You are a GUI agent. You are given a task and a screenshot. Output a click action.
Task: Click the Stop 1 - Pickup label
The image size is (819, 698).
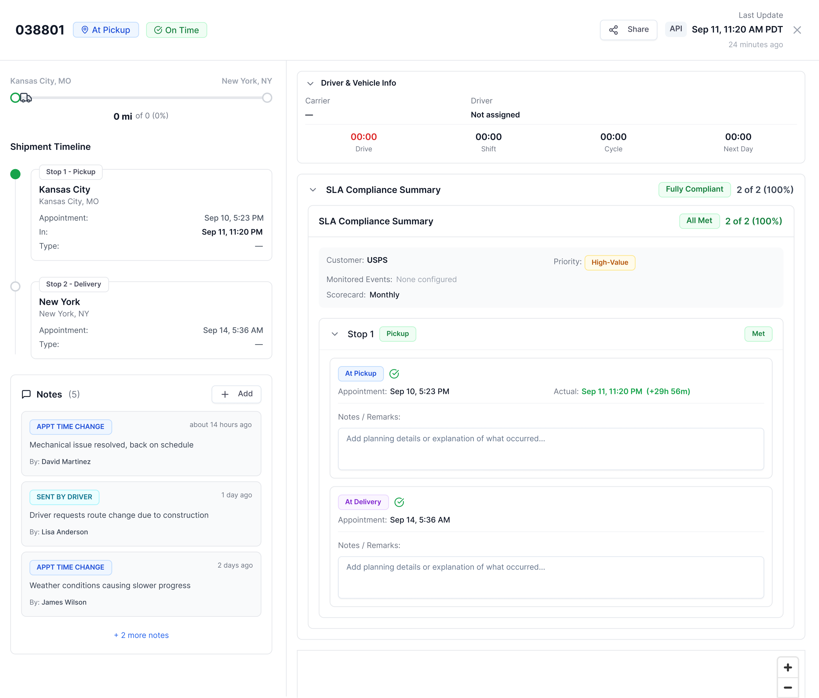(x=70, y=172)
